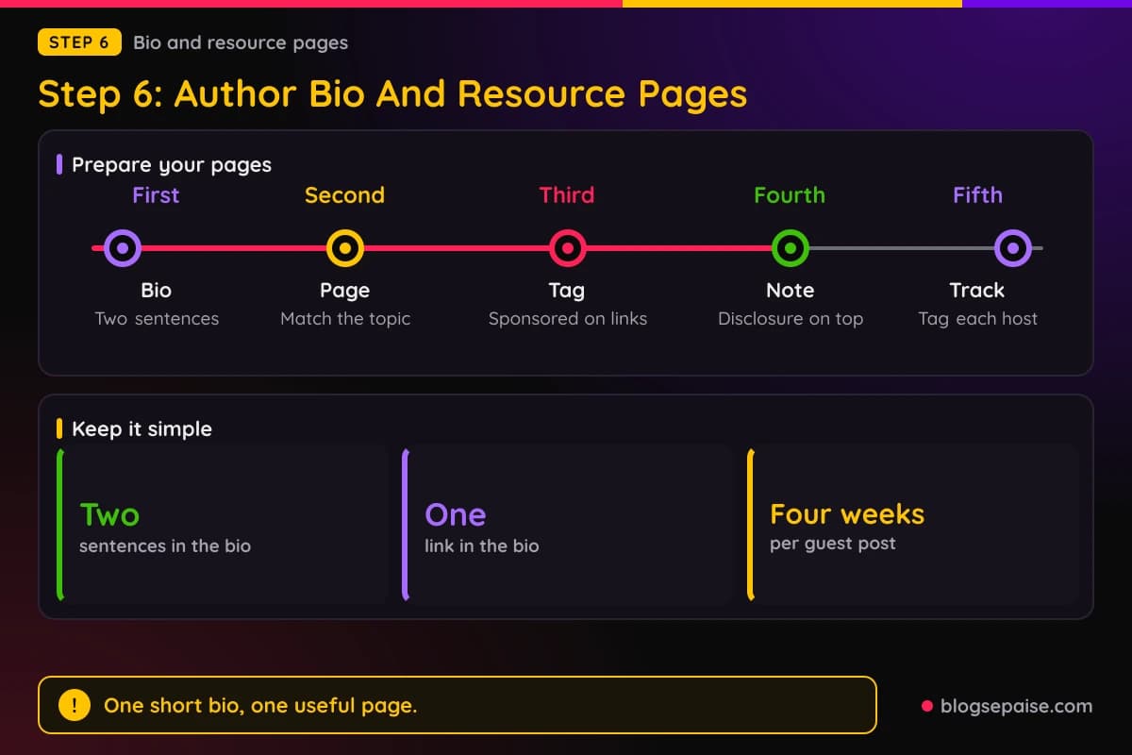The height and width of the screenshot is (755, 1132).
Task: Click the Fourth step timeline marker
Action: coord(791,248)
